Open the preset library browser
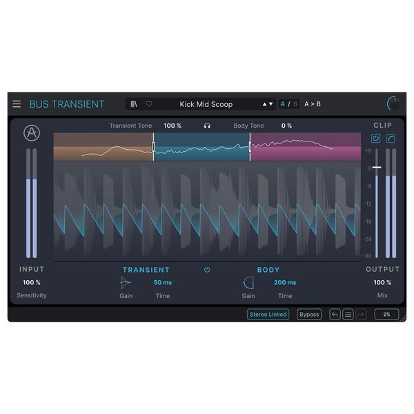 click(134, 104)
